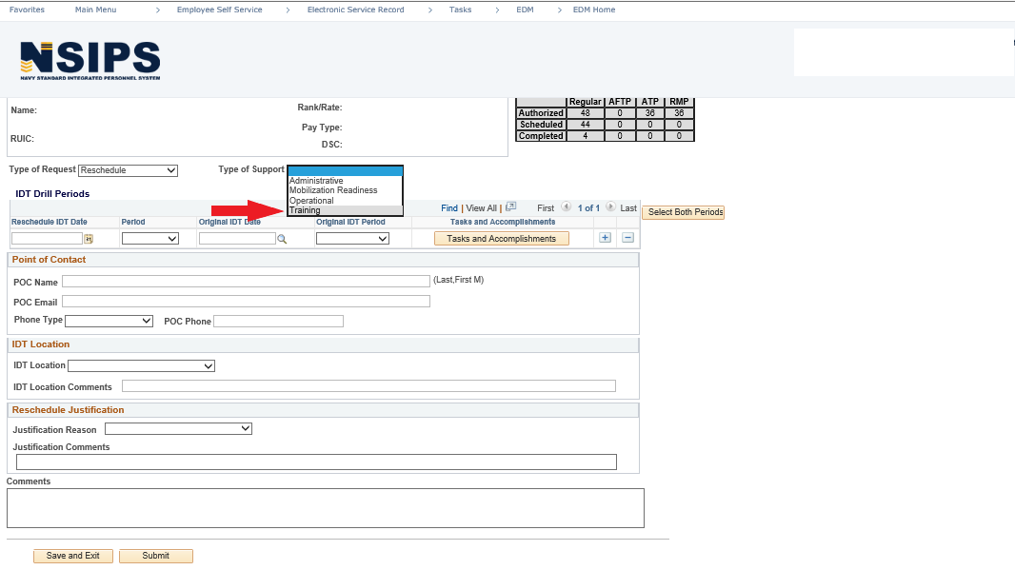Viewport: 1015px width, 570px height.
Task: Open the Type of Request dropdown
Action: (x=128, y=170)
